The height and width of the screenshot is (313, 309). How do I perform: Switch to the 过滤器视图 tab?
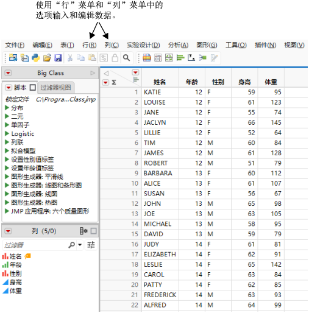pos(55,88)
